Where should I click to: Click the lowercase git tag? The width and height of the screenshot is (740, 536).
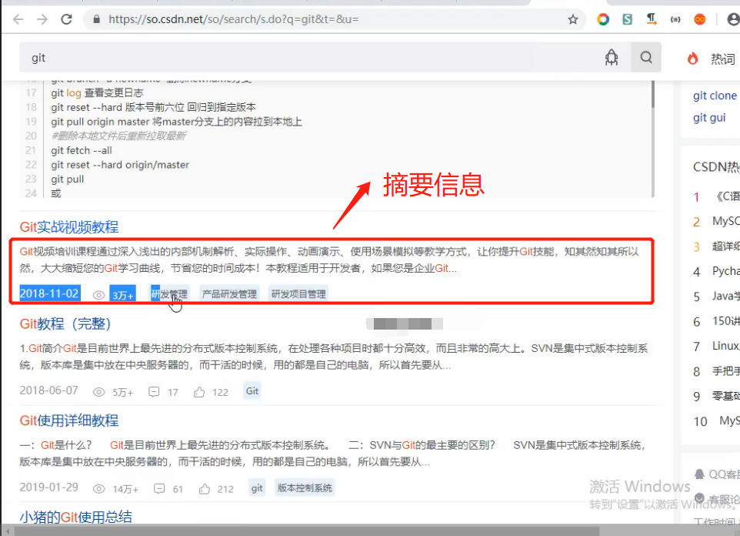point(257,488)
